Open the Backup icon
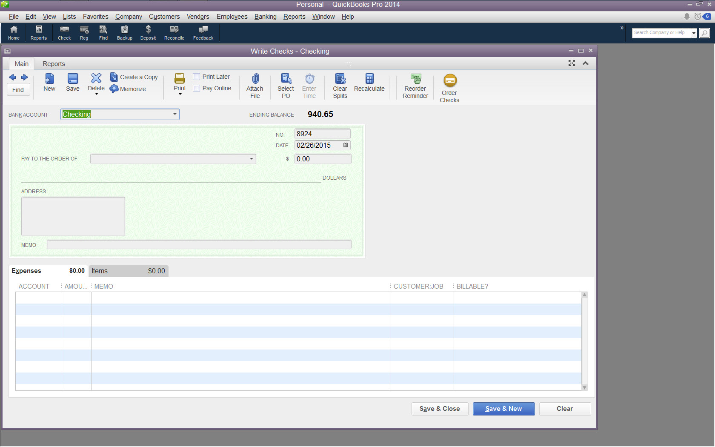Screen dimensions: 715x447 click(x=125, y=33)
